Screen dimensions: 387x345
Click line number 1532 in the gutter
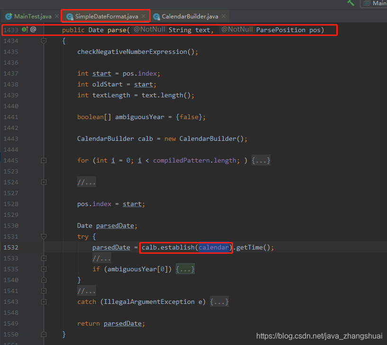point(11,248)
